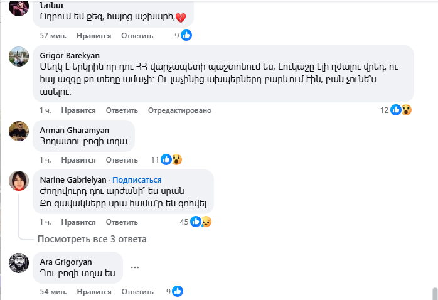Click the vertical scrollbar thumb
Screen dimensions: 438x300
pos(434,293)
